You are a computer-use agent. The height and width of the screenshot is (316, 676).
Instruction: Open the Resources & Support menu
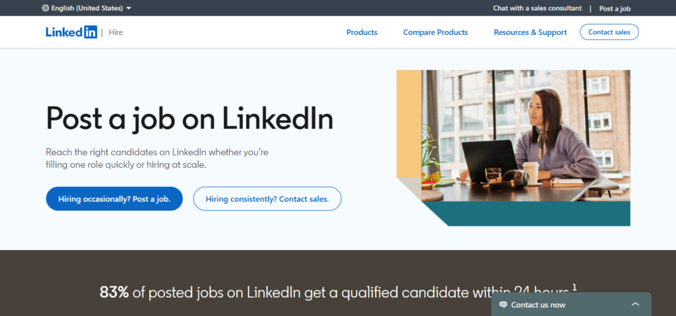[530, 32]
